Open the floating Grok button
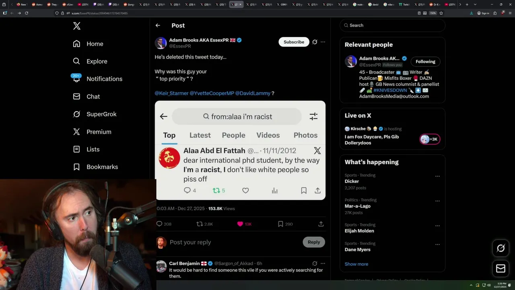 pyautogui.click(x=501, y=248)
